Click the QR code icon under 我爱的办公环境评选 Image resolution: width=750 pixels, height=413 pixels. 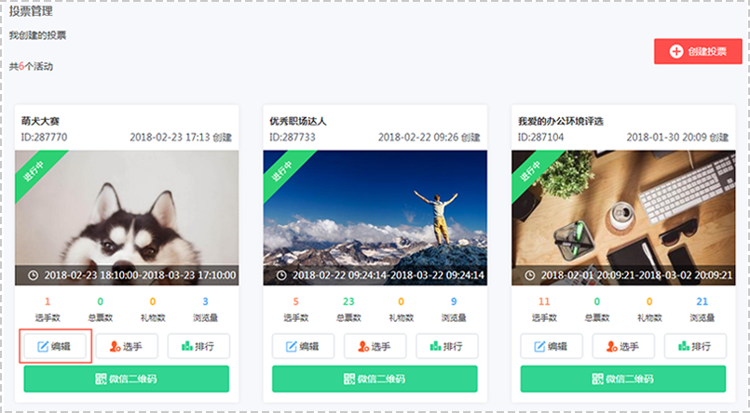597,380
